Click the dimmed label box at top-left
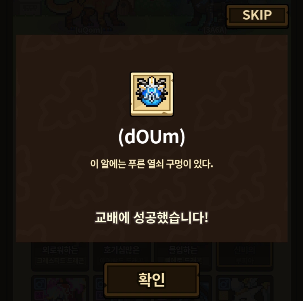 coord(31,8)
